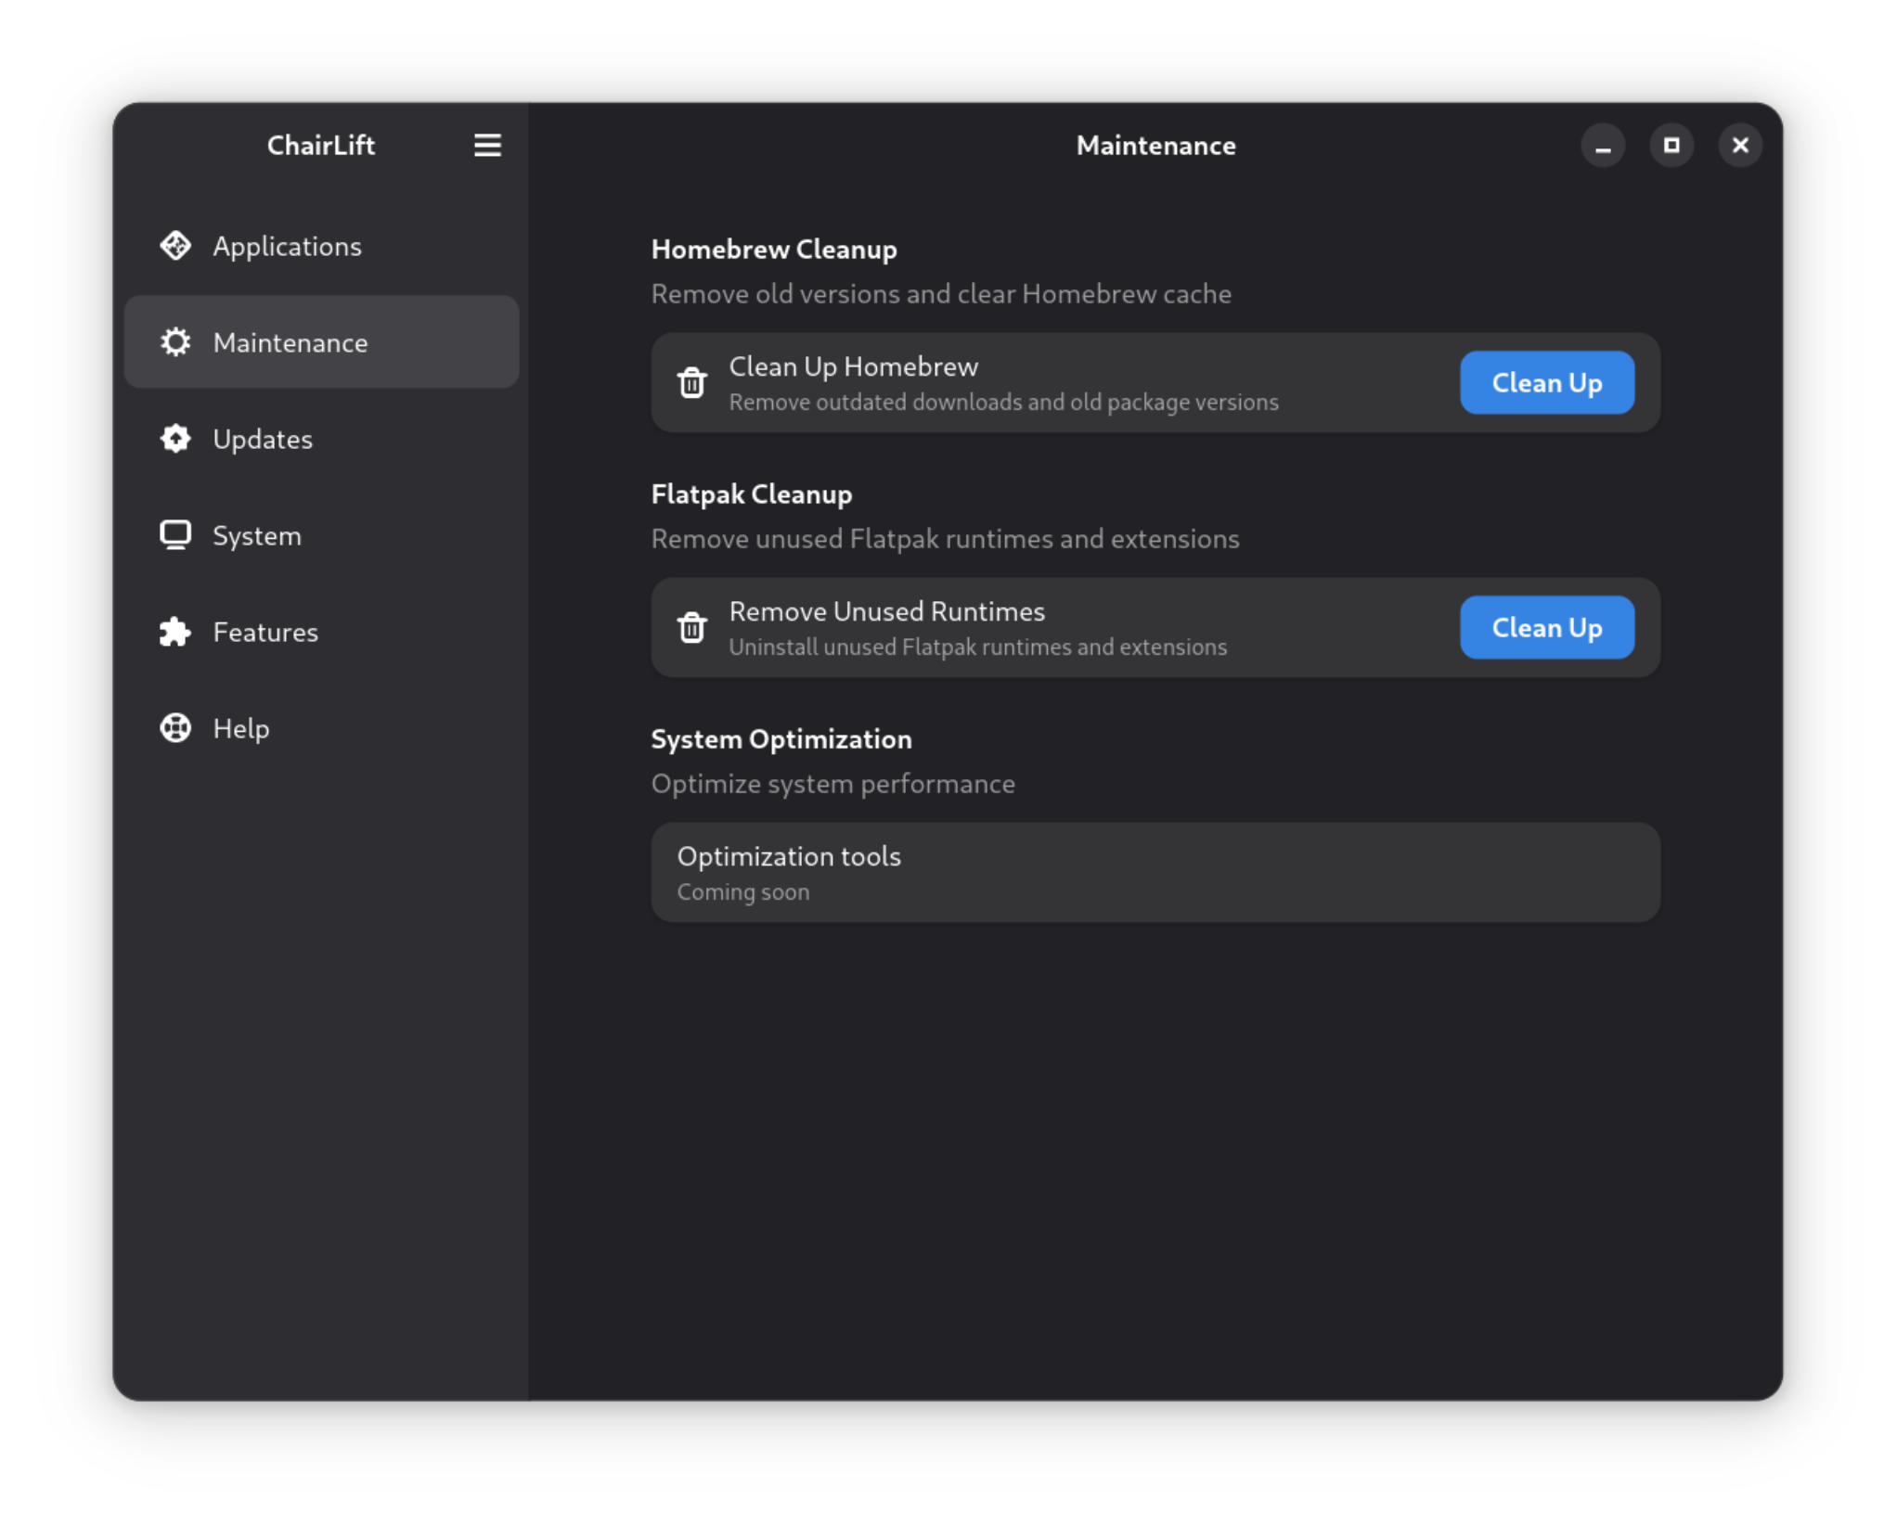Open the hamburger menu in sidebar header
1897x1525 pixels.
pyautogui.click(x=487, y=145)
